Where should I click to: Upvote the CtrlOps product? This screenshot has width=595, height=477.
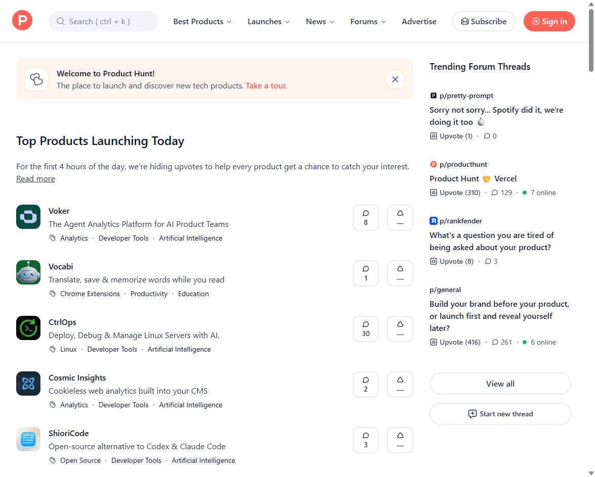click(400, 329)
